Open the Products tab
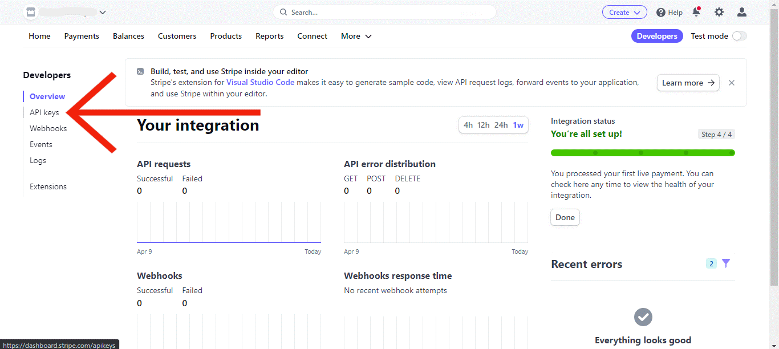 [226, 36]
